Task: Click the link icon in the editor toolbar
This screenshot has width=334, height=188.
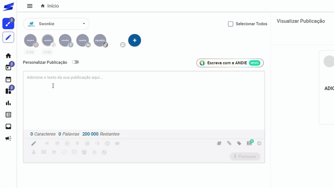Action: coord(229,143)
